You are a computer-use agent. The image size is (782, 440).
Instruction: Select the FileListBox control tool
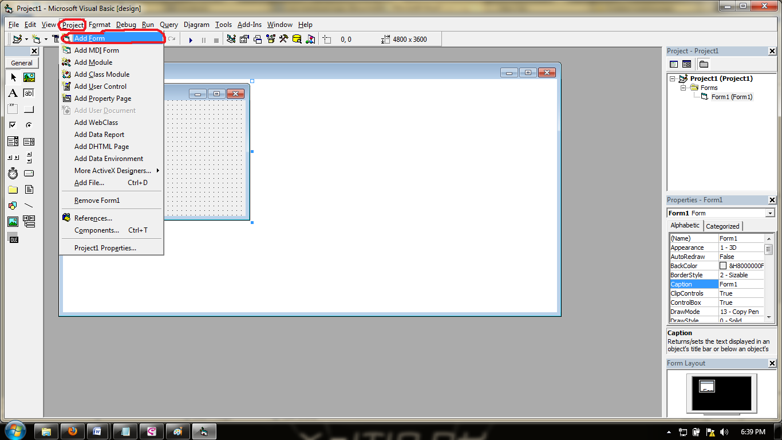point(29,190)
